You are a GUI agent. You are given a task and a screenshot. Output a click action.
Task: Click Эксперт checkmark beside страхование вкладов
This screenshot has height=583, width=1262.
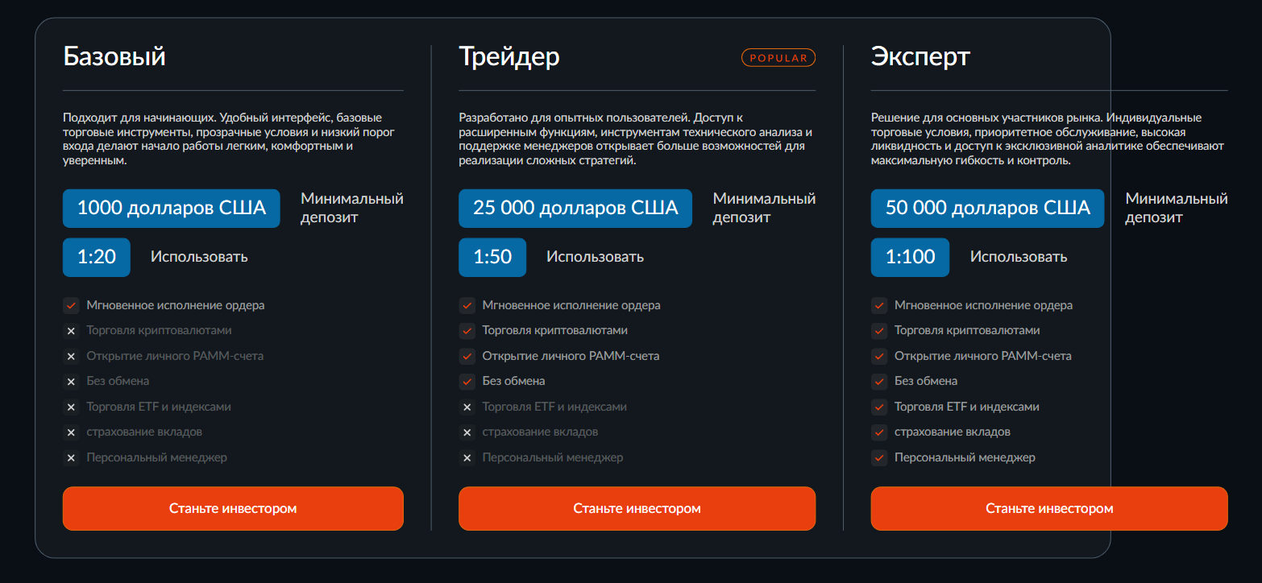879,432
